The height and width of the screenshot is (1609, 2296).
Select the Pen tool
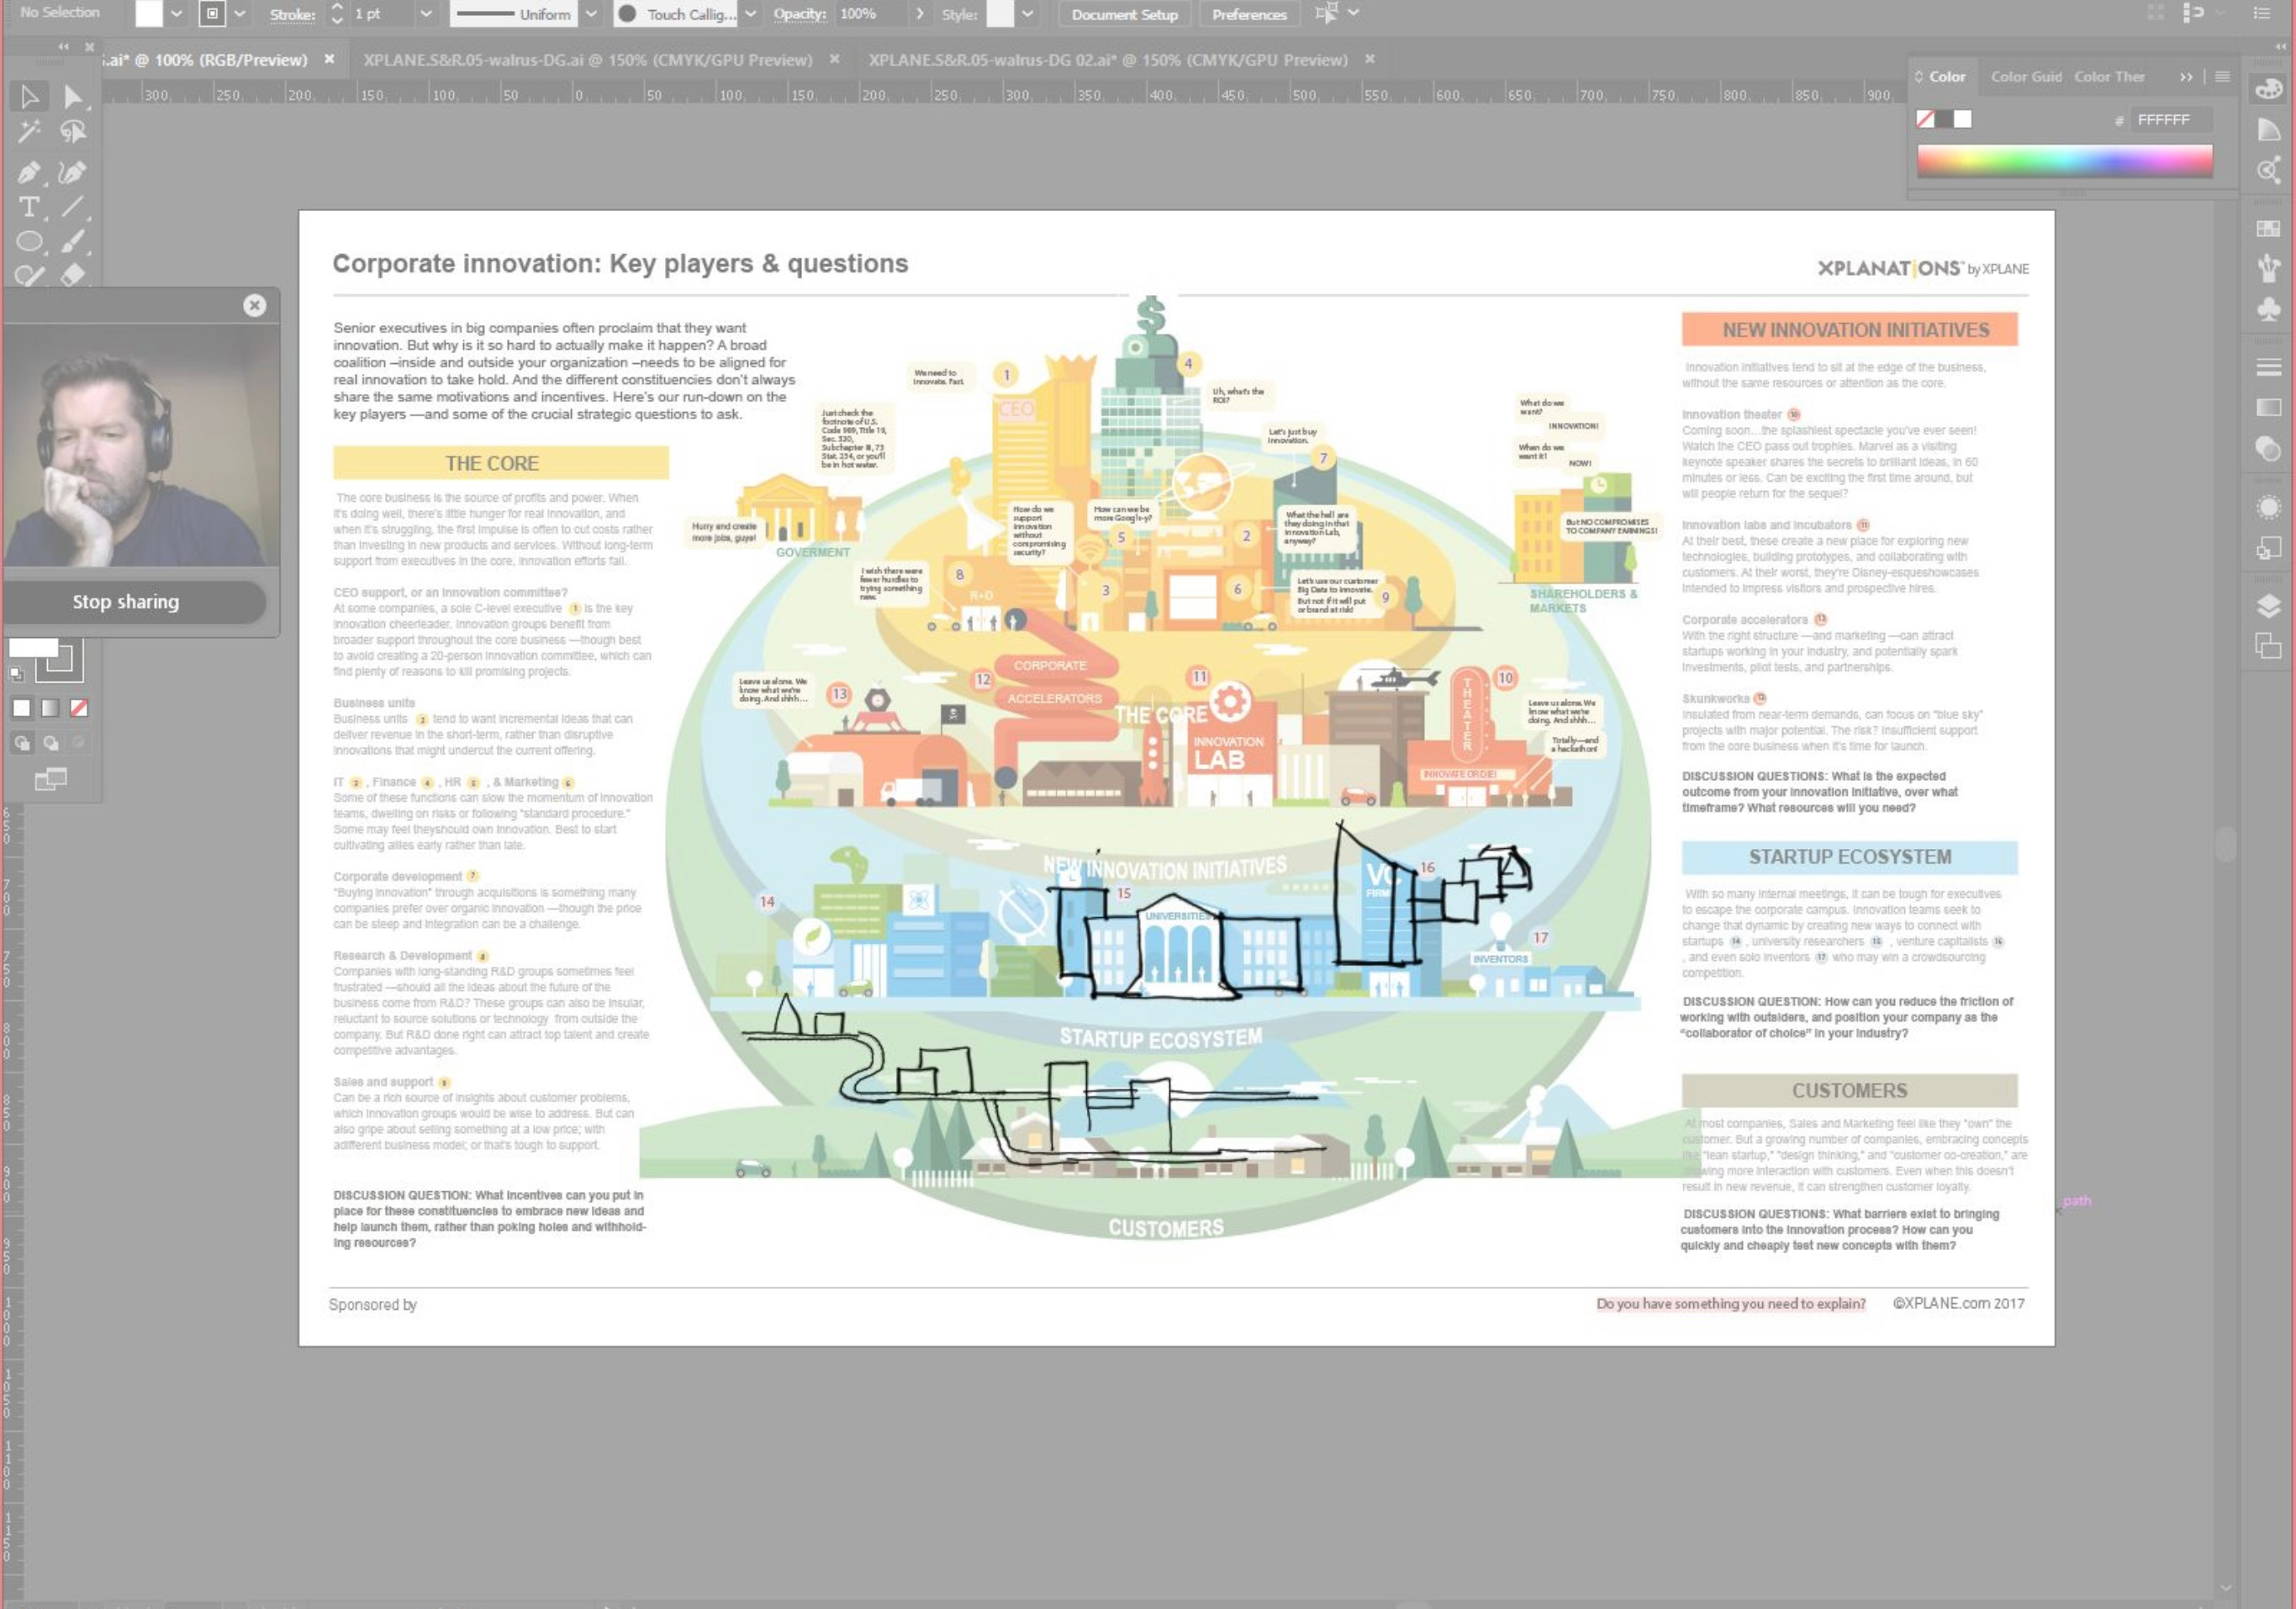[29, 172]
